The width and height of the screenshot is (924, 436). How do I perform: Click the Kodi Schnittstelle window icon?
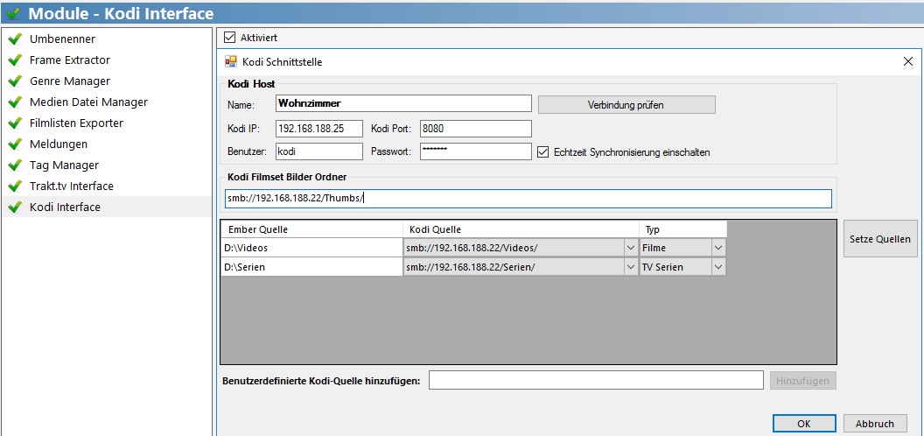tap(231, 61)
